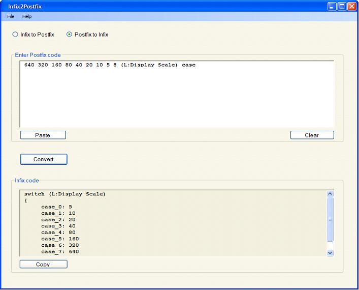The height and width of the screenshot is (290, 359).
Task: Minimize the Infix2Postfix window
Action: tap(332, 7)
